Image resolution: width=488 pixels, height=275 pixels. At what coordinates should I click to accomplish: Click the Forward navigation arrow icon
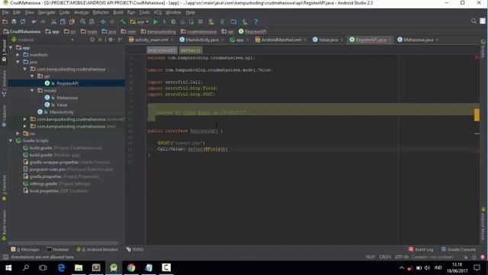point(112,21)
